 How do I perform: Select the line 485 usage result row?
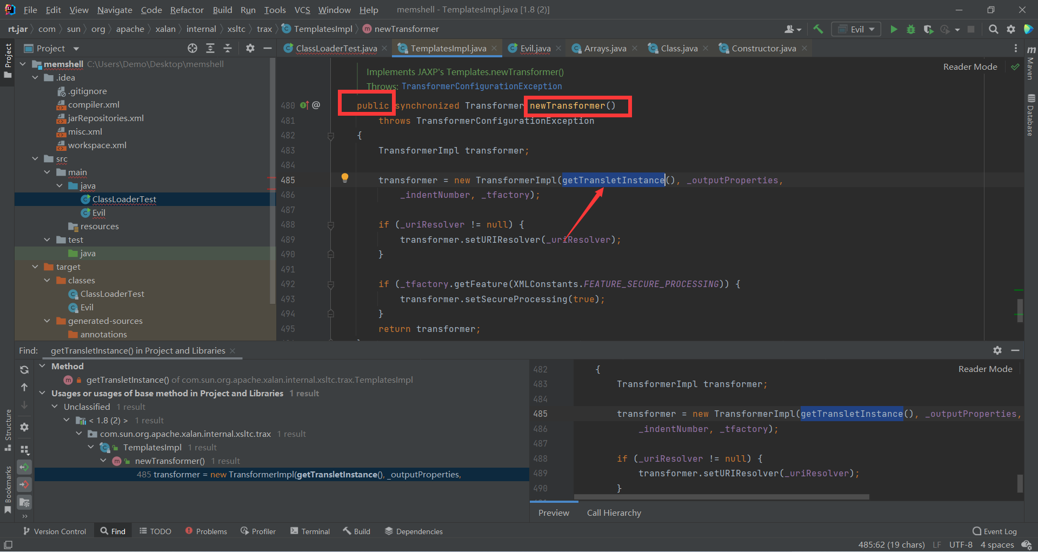pos(282,474)
